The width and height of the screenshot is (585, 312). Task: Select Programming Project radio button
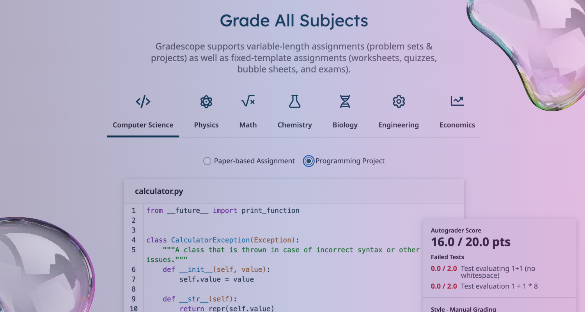[308, 161]
